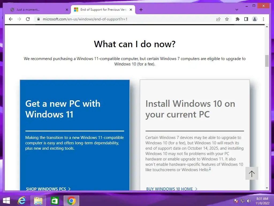Open Chrome's three-dot menu
Viewport: 274px width, 206px height.
(263, 19)
